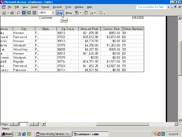Viewport: 182px width, 137px height.
Task: Click horizontal scrollbar left arrow
Action: point(43,124)
